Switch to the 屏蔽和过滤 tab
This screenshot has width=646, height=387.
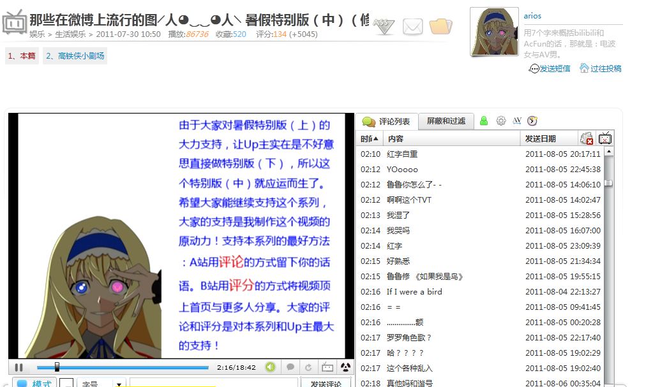point(446,121)
